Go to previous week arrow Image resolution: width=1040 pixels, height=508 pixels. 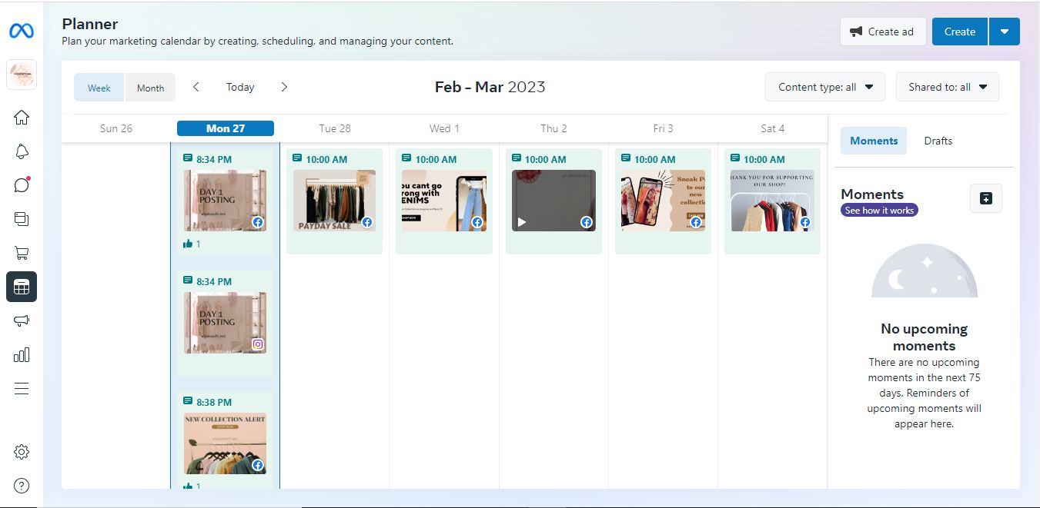click(196, 87)
